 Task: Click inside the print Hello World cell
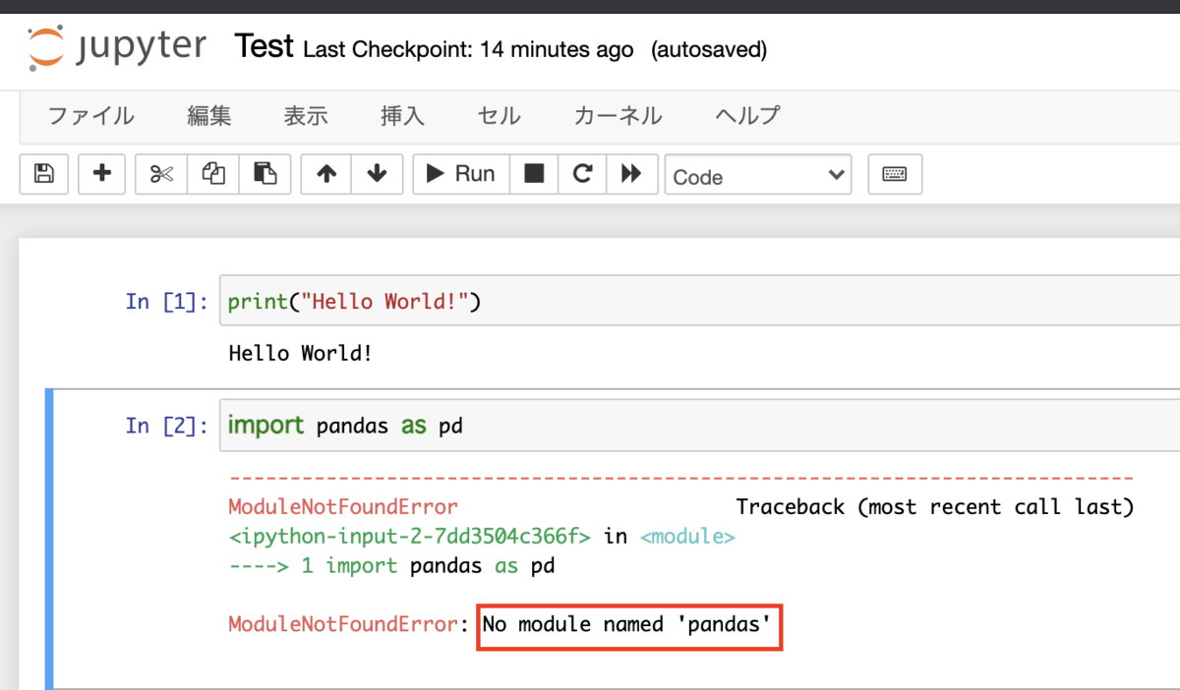699,301
